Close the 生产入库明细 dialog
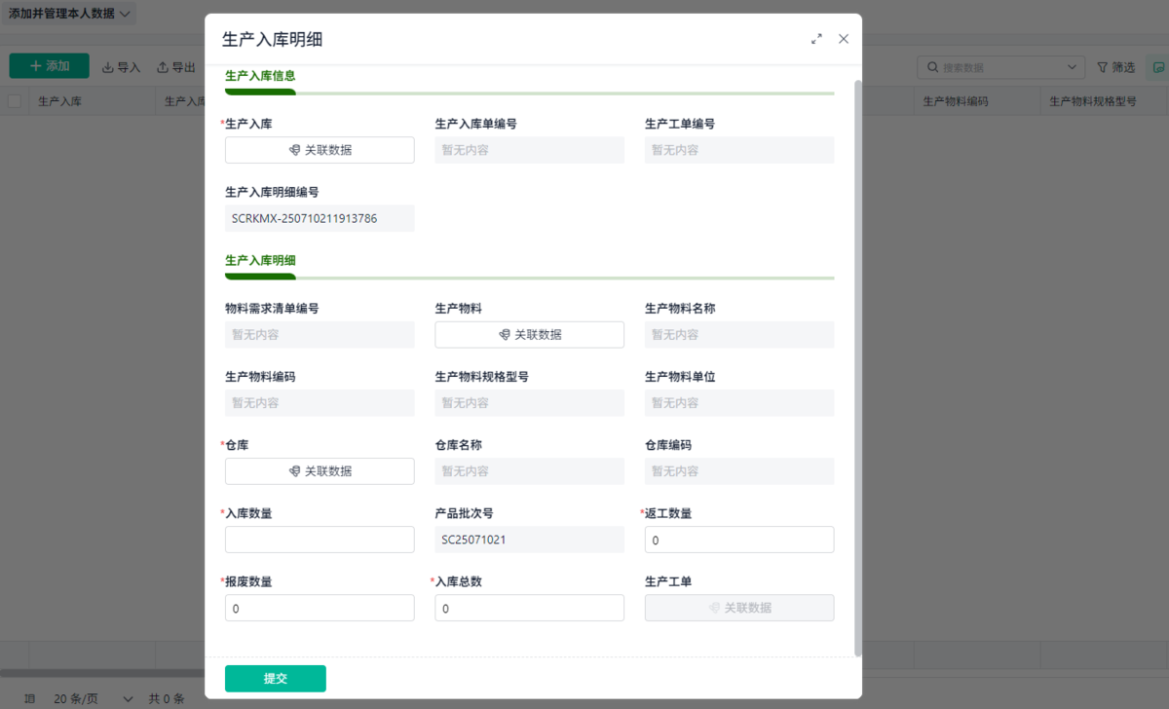This screenshot has height=709, width=1169. click(x=844, y=39)
